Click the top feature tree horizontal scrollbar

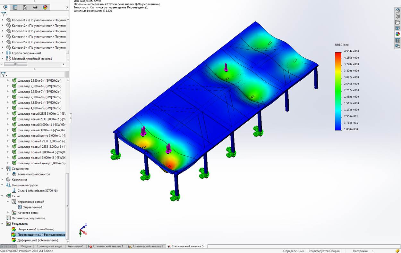click(16, 64)
